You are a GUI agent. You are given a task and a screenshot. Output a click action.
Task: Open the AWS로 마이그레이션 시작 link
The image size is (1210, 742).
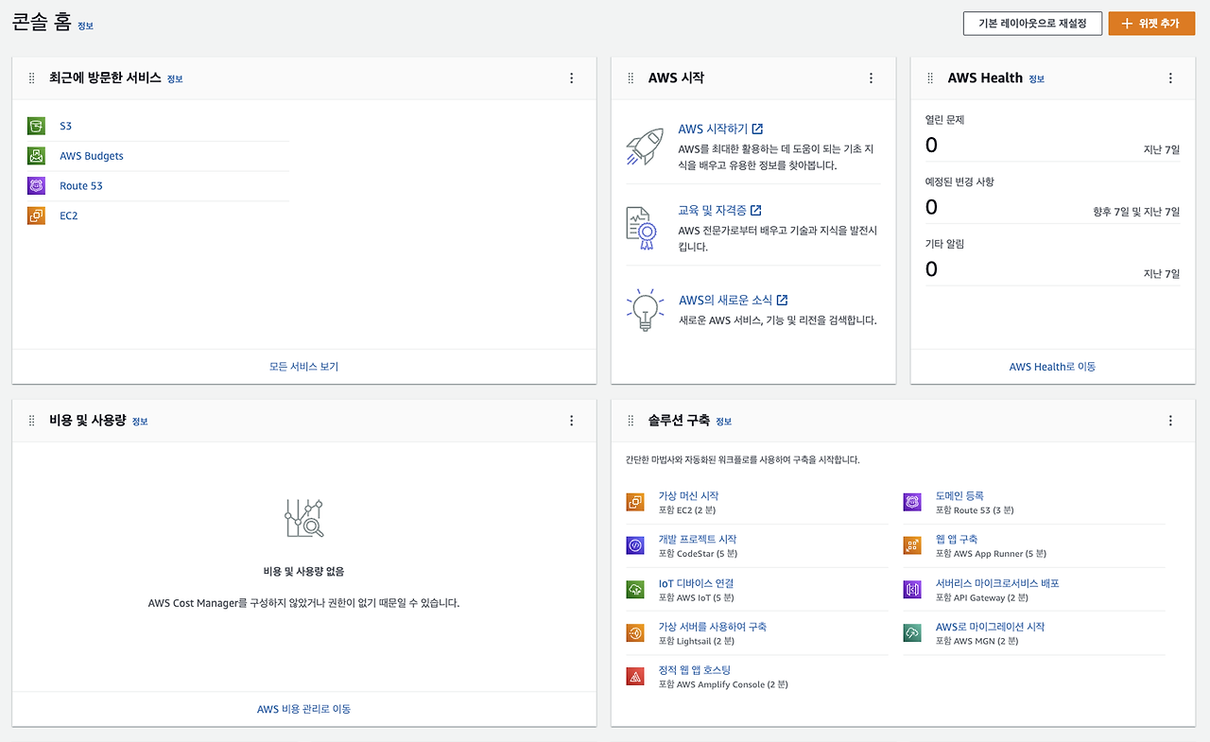point(990,627)
